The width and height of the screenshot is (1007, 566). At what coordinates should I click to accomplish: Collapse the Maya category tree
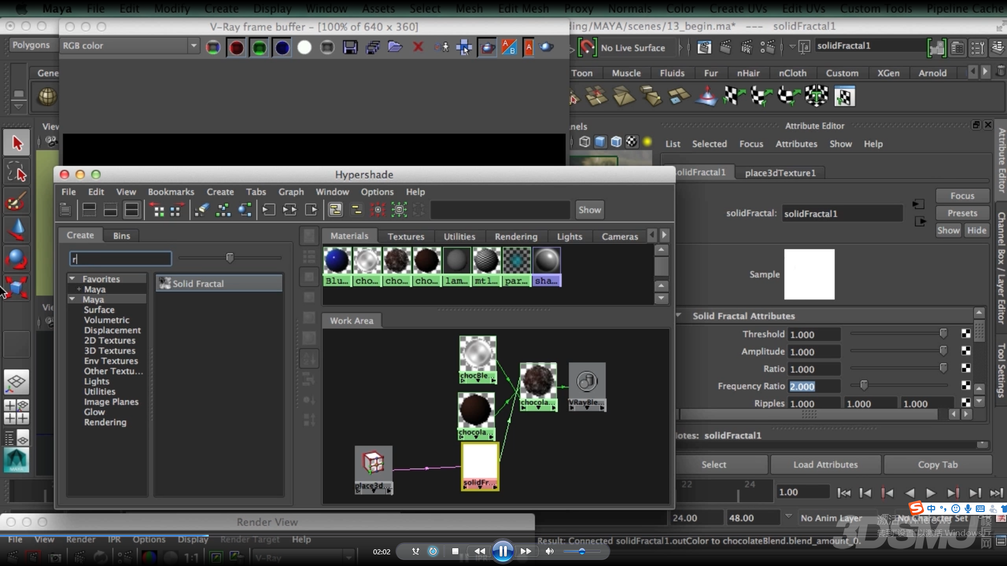pyautogui.click(x=72, y=299)
